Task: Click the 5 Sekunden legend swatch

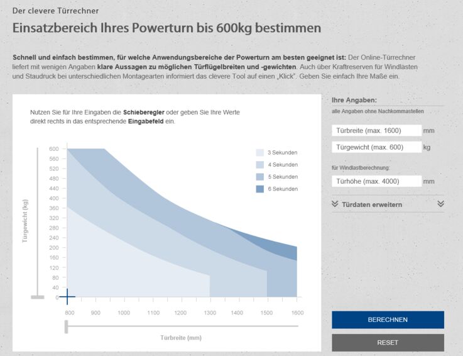Action: coord(260,177)
